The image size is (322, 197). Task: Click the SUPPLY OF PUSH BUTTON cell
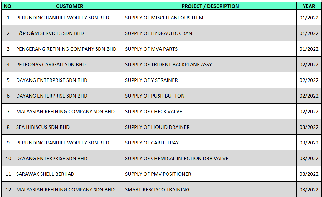(x=155, y=96)
